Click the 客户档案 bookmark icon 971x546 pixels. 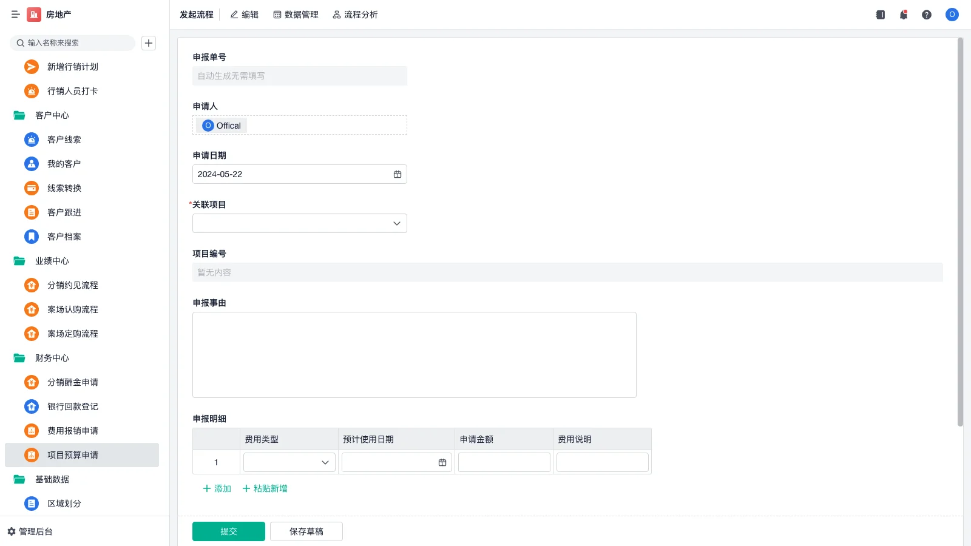[32, 237]
